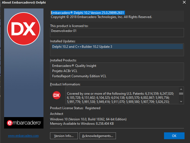Click the Embarcadero brand logo
190x143 pixels.
click(x=24, y=123)
